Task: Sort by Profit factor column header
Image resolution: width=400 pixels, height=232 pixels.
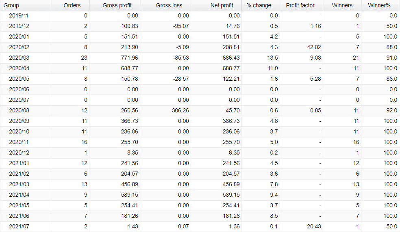Action: pyautogui.click(x=301, y=5)
